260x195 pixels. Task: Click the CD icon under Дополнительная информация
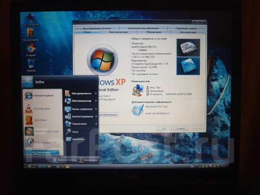pos(138,110)
